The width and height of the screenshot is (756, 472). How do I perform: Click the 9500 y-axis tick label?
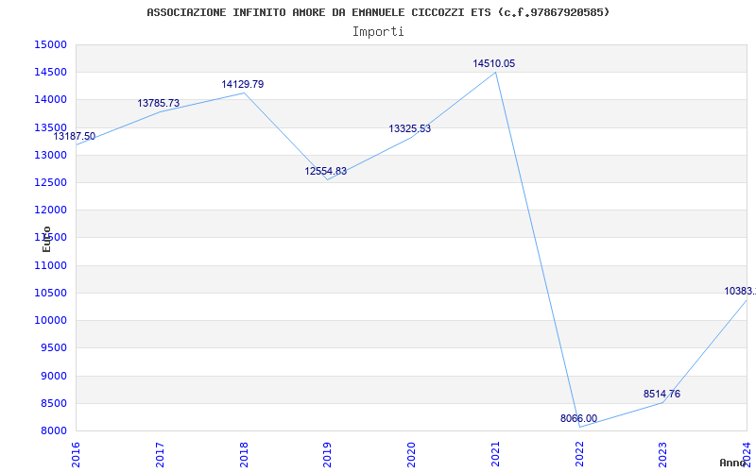[53, 348]
